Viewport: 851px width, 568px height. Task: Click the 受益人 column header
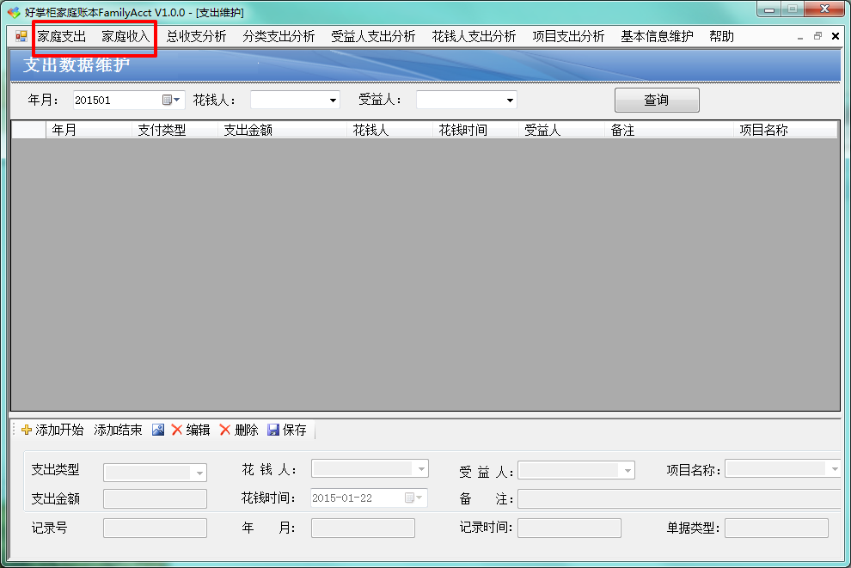tap(560, 131)
